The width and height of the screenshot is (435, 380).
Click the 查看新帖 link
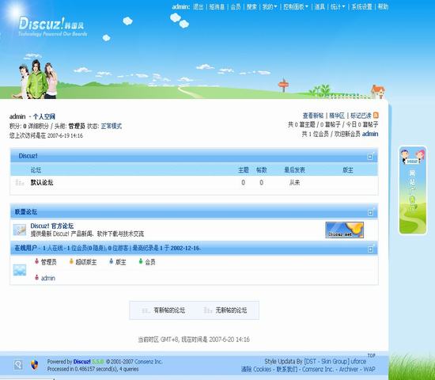point(313,116)
